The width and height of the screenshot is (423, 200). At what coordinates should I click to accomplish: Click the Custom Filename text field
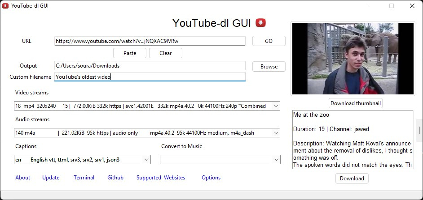point(150,77)
